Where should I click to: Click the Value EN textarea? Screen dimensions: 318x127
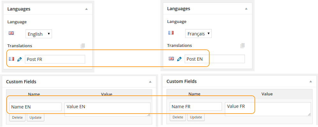(107, 109)
